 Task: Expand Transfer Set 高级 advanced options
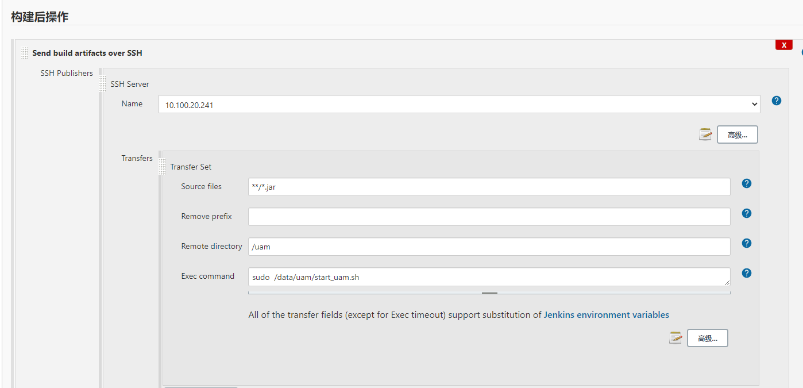point(707,339)
